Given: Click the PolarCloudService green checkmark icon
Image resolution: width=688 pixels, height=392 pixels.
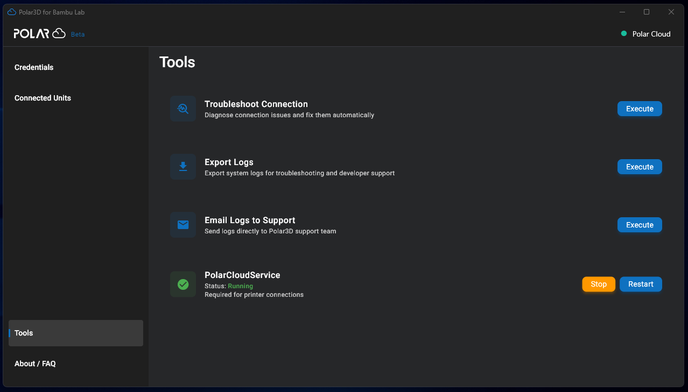Looking at the screenshot, I should [x=183, y=284].
